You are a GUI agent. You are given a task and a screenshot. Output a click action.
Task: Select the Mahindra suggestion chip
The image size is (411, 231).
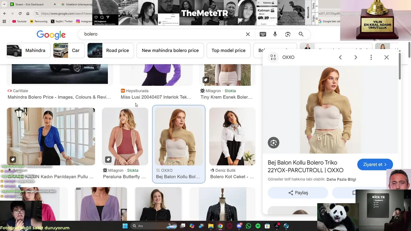pyautogui.click(x=29, y=50)
